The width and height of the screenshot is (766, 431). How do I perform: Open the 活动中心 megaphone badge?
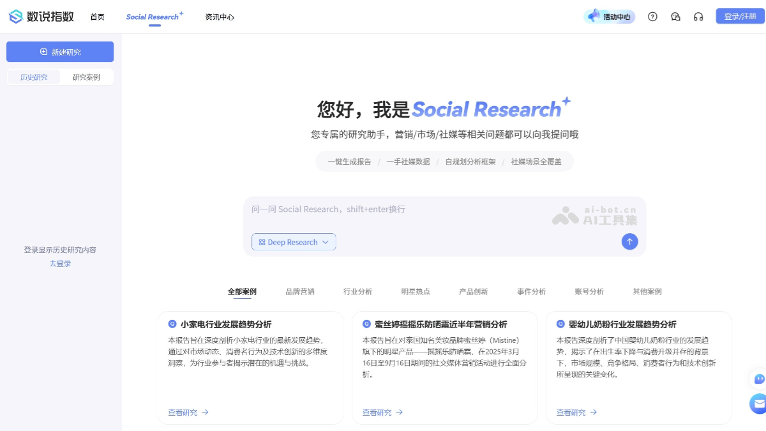coord(610,17)
